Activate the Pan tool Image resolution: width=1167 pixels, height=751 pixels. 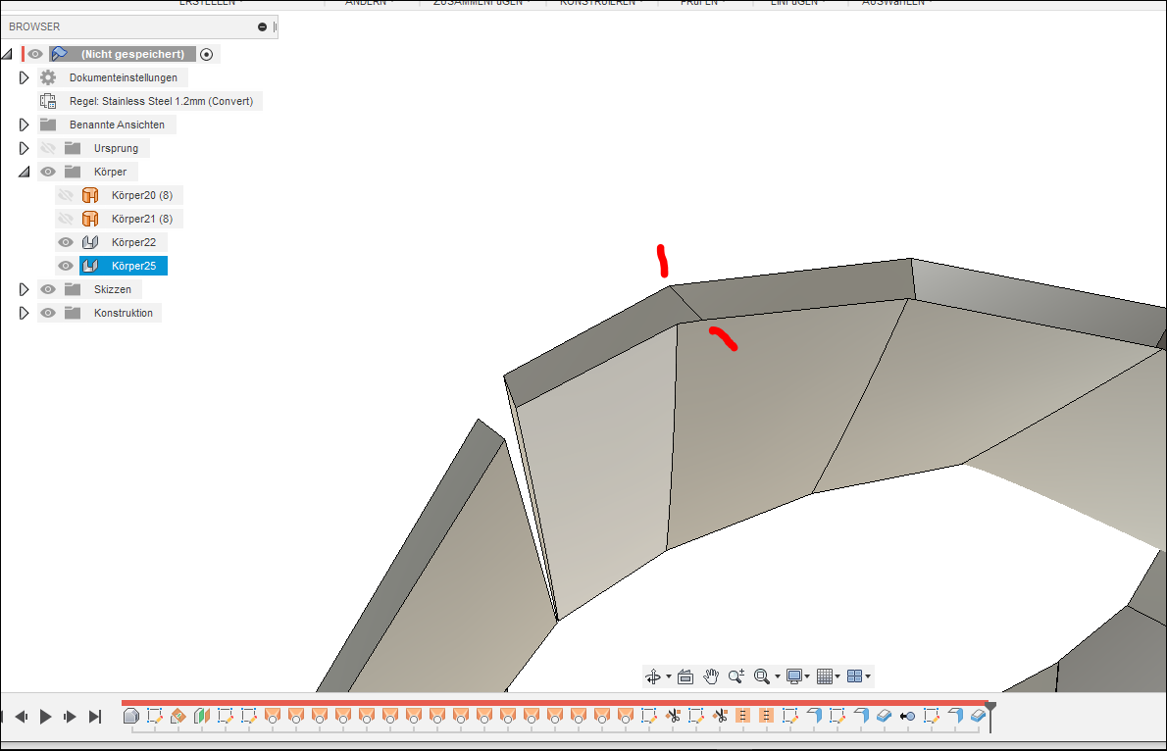click(x=710, y=676)
